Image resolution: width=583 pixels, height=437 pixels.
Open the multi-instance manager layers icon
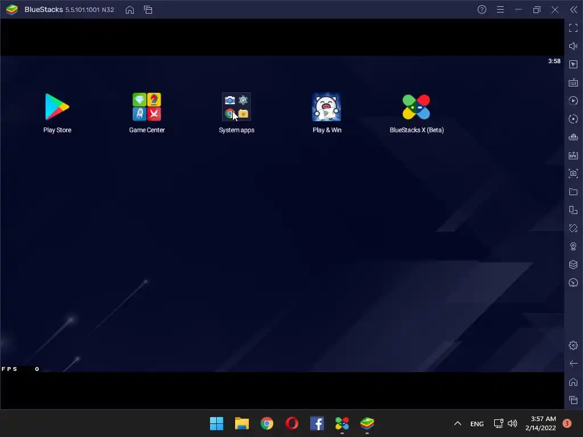[573, 265]
